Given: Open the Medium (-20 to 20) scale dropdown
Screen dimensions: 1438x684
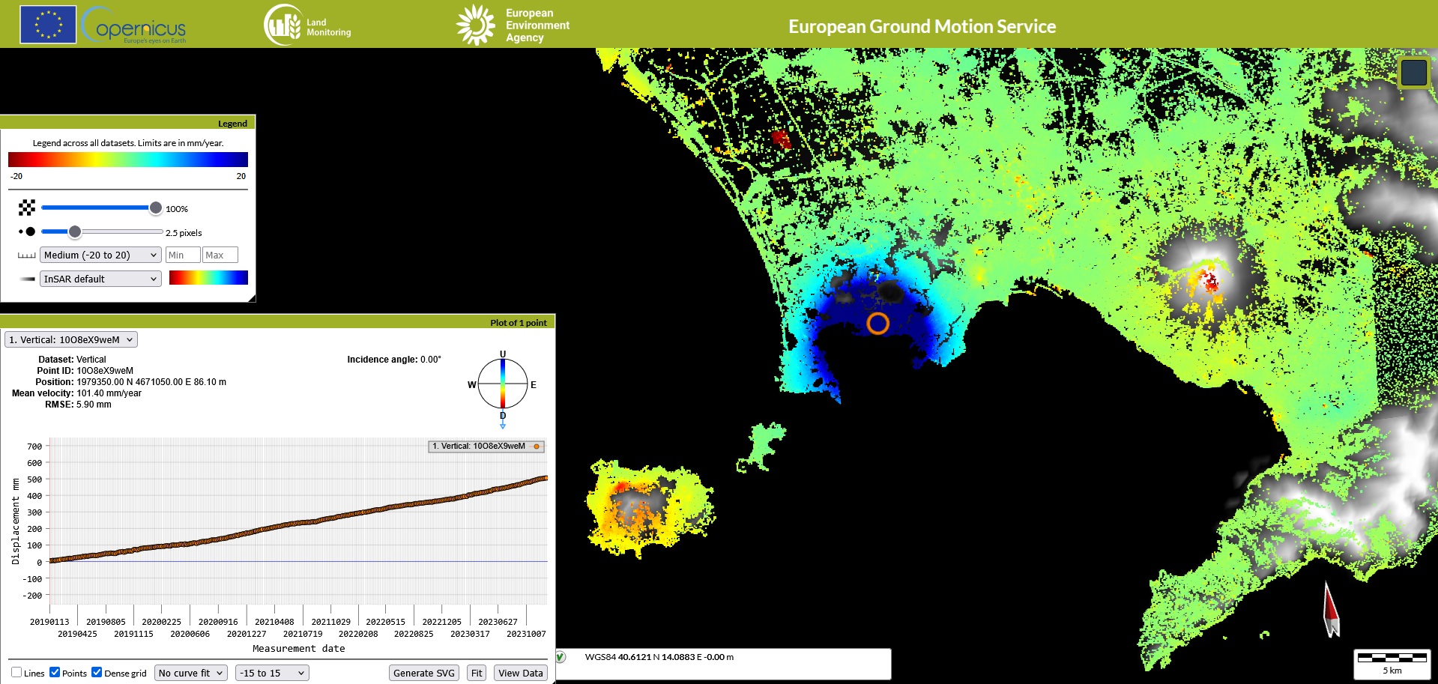Looking at the screenshot, I should [100, 255].
